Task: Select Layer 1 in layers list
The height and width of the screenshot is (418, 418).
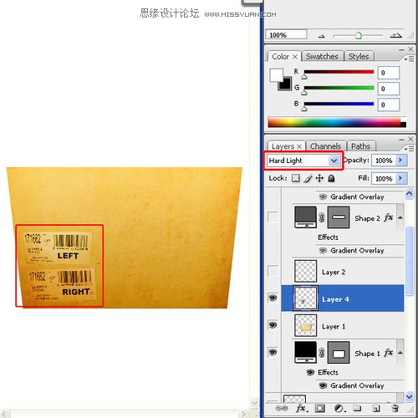Action: click(343, 326)
